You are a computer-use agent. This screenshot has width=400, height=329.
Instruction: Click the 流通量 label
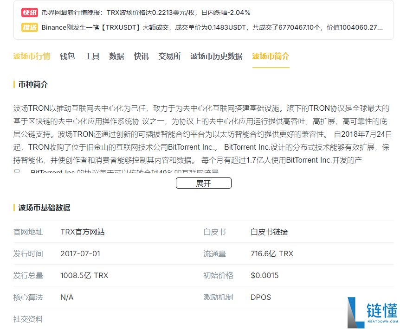[x=214, y=253]
